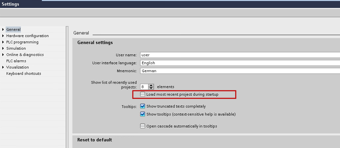Enable Open cascade automatically in tooltips

click(x=143, y=126)
